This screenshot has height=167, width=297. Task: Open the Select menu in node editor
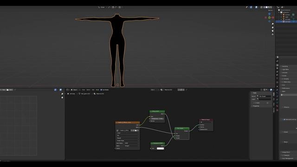tap(88, 90)
